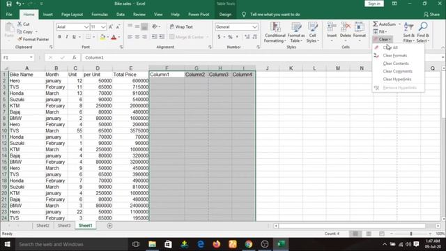Apply percent style format
Image resolution: width=446 pixels, height=251 pixels.
click(230, 37)
